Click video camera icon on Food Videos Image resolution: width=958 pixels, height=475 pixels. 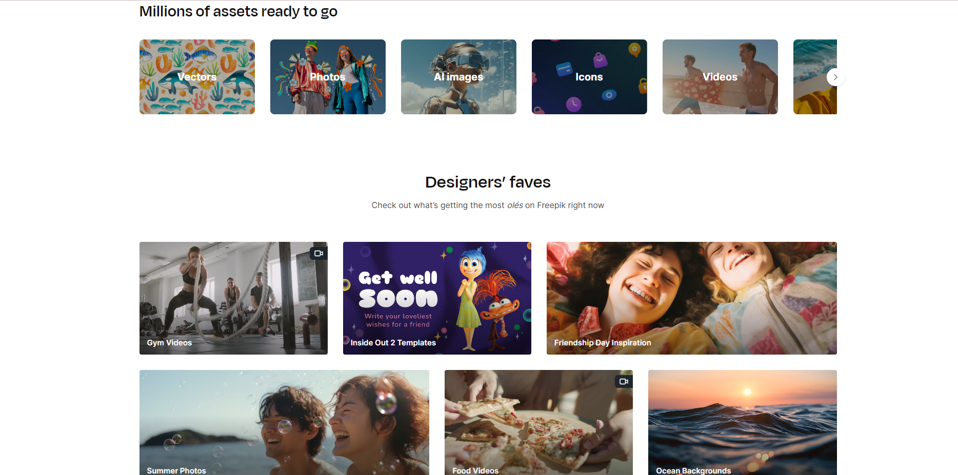[624, 381]
